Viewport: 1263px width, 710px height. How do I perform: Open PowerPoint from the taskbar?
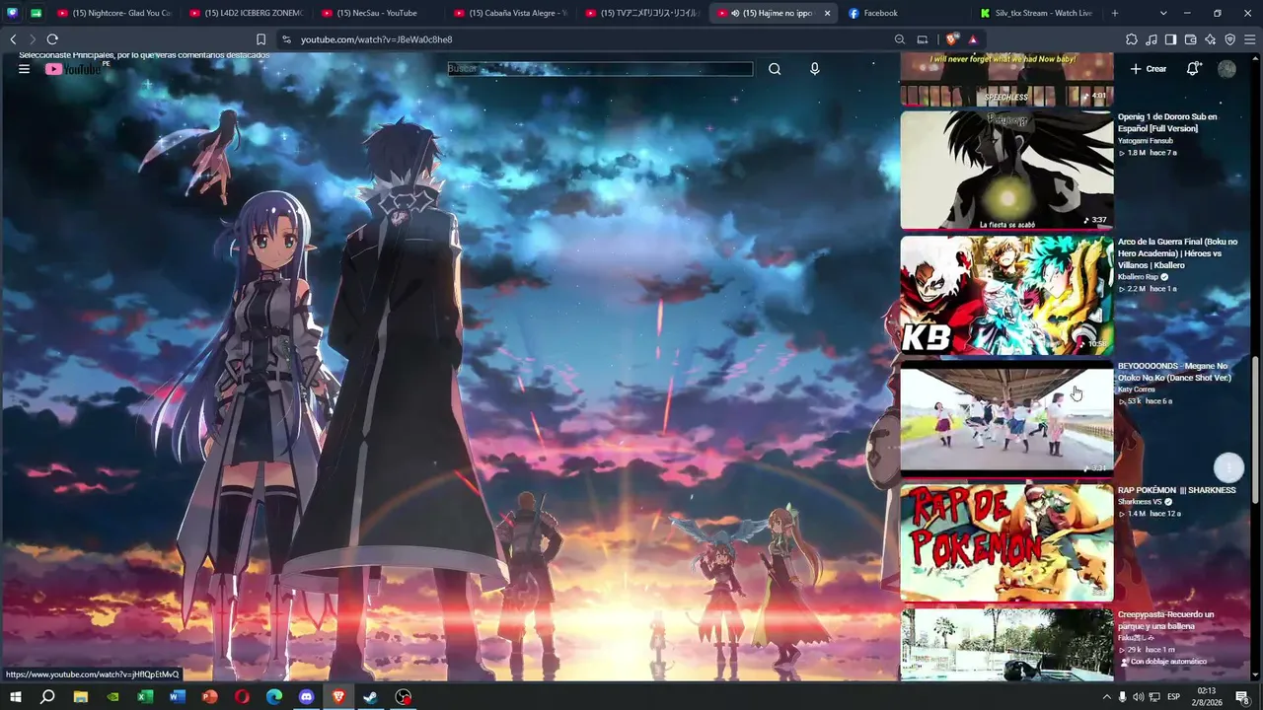[209, 697]
